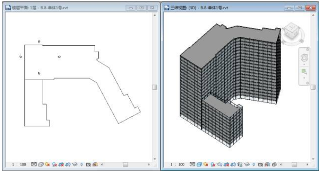Select topmost elevation marker above building outline
This screenshot has width=327, height=172.
[x=39, y=41]
